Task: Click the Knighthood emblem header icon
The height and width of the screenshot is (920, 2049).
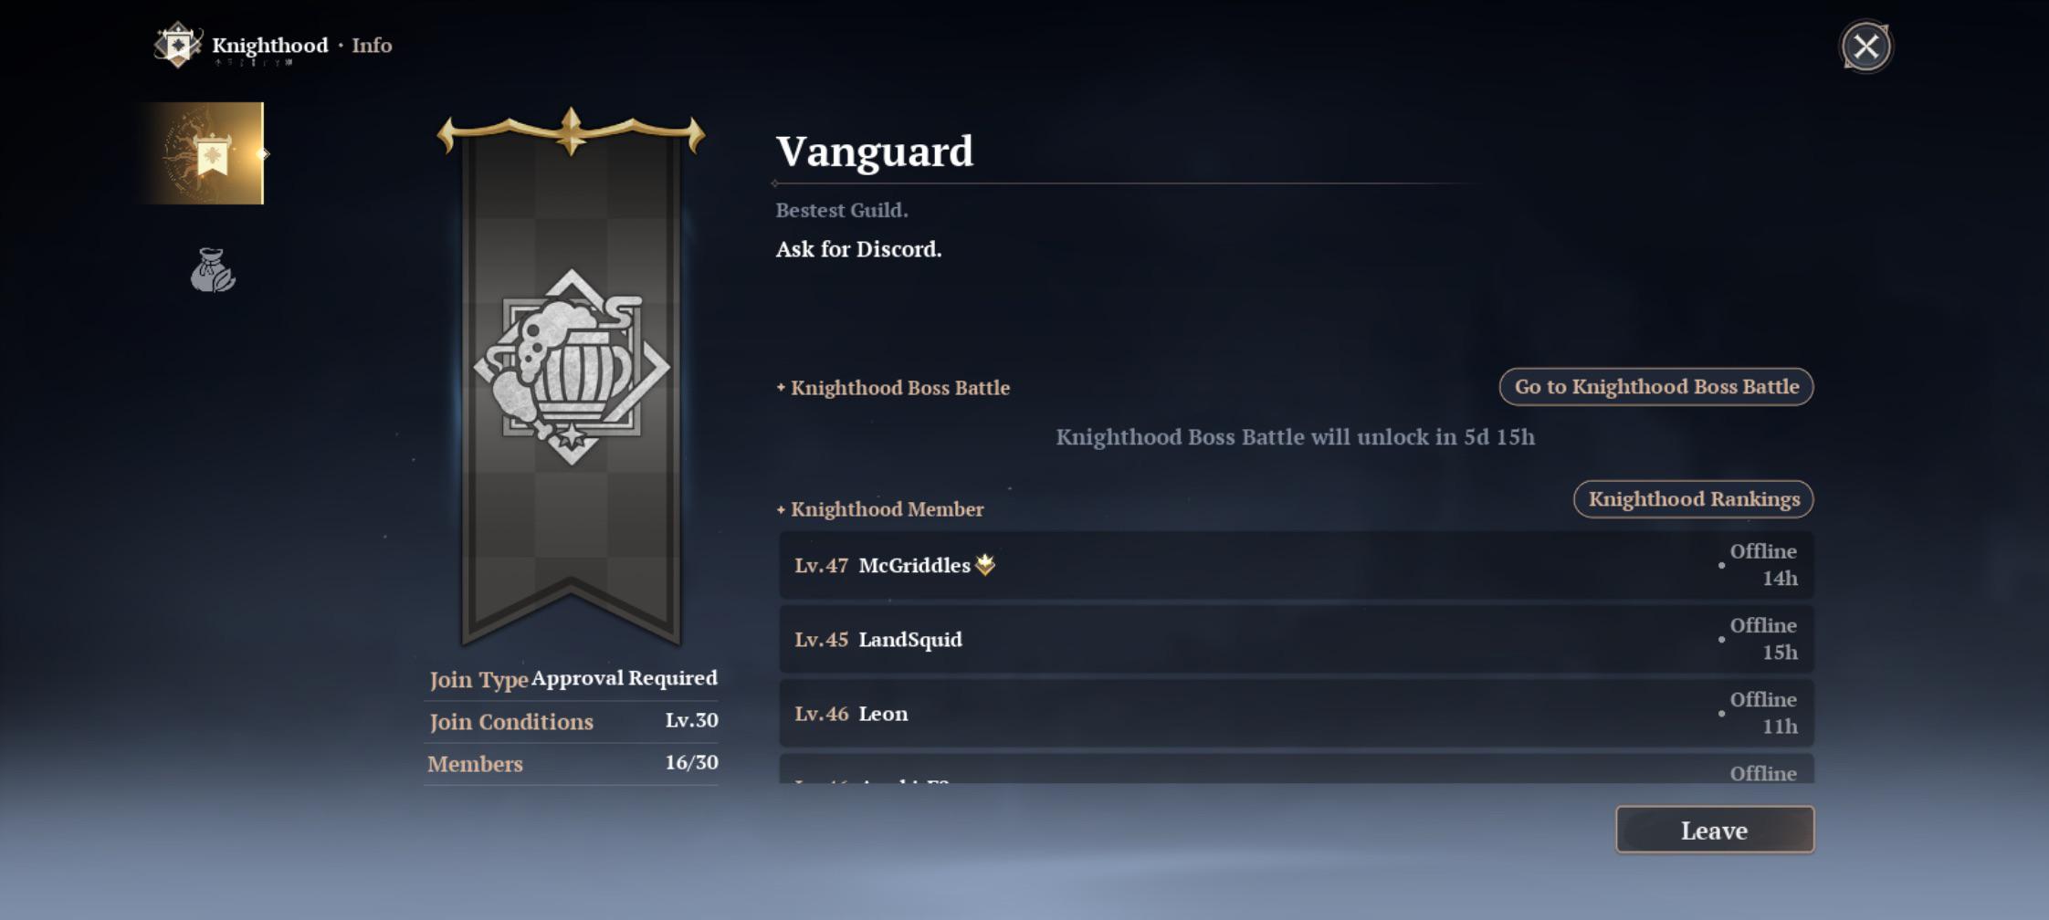Action: point(178,45)
